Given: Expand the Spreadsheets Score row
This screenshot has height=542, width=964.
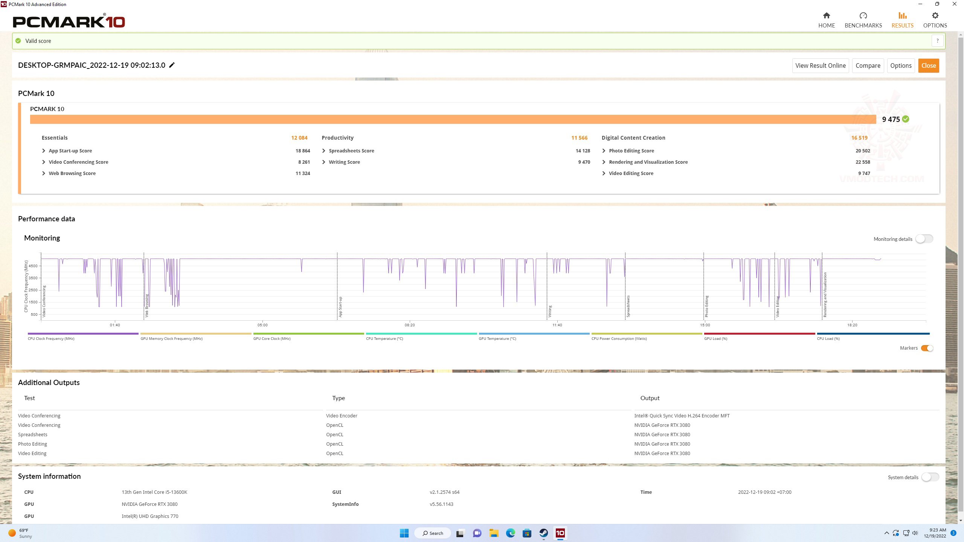Looking at the screenshot, I should [324, 151].
